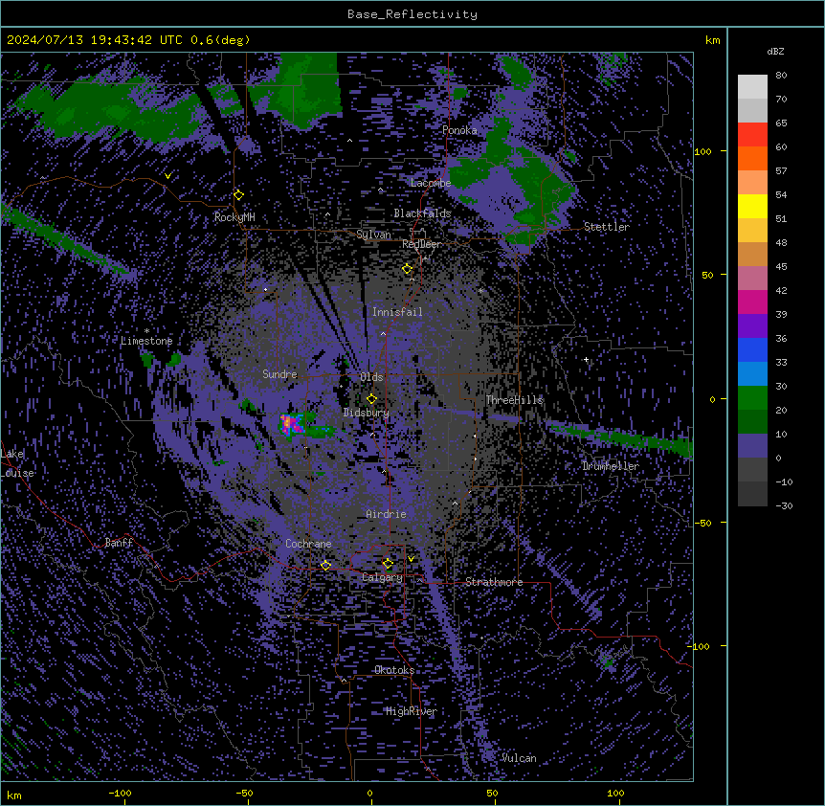Image resolution: width=825 pixels, height=806 pixels.
Task: Click the Didsbury label
Action: coord(367,413)
